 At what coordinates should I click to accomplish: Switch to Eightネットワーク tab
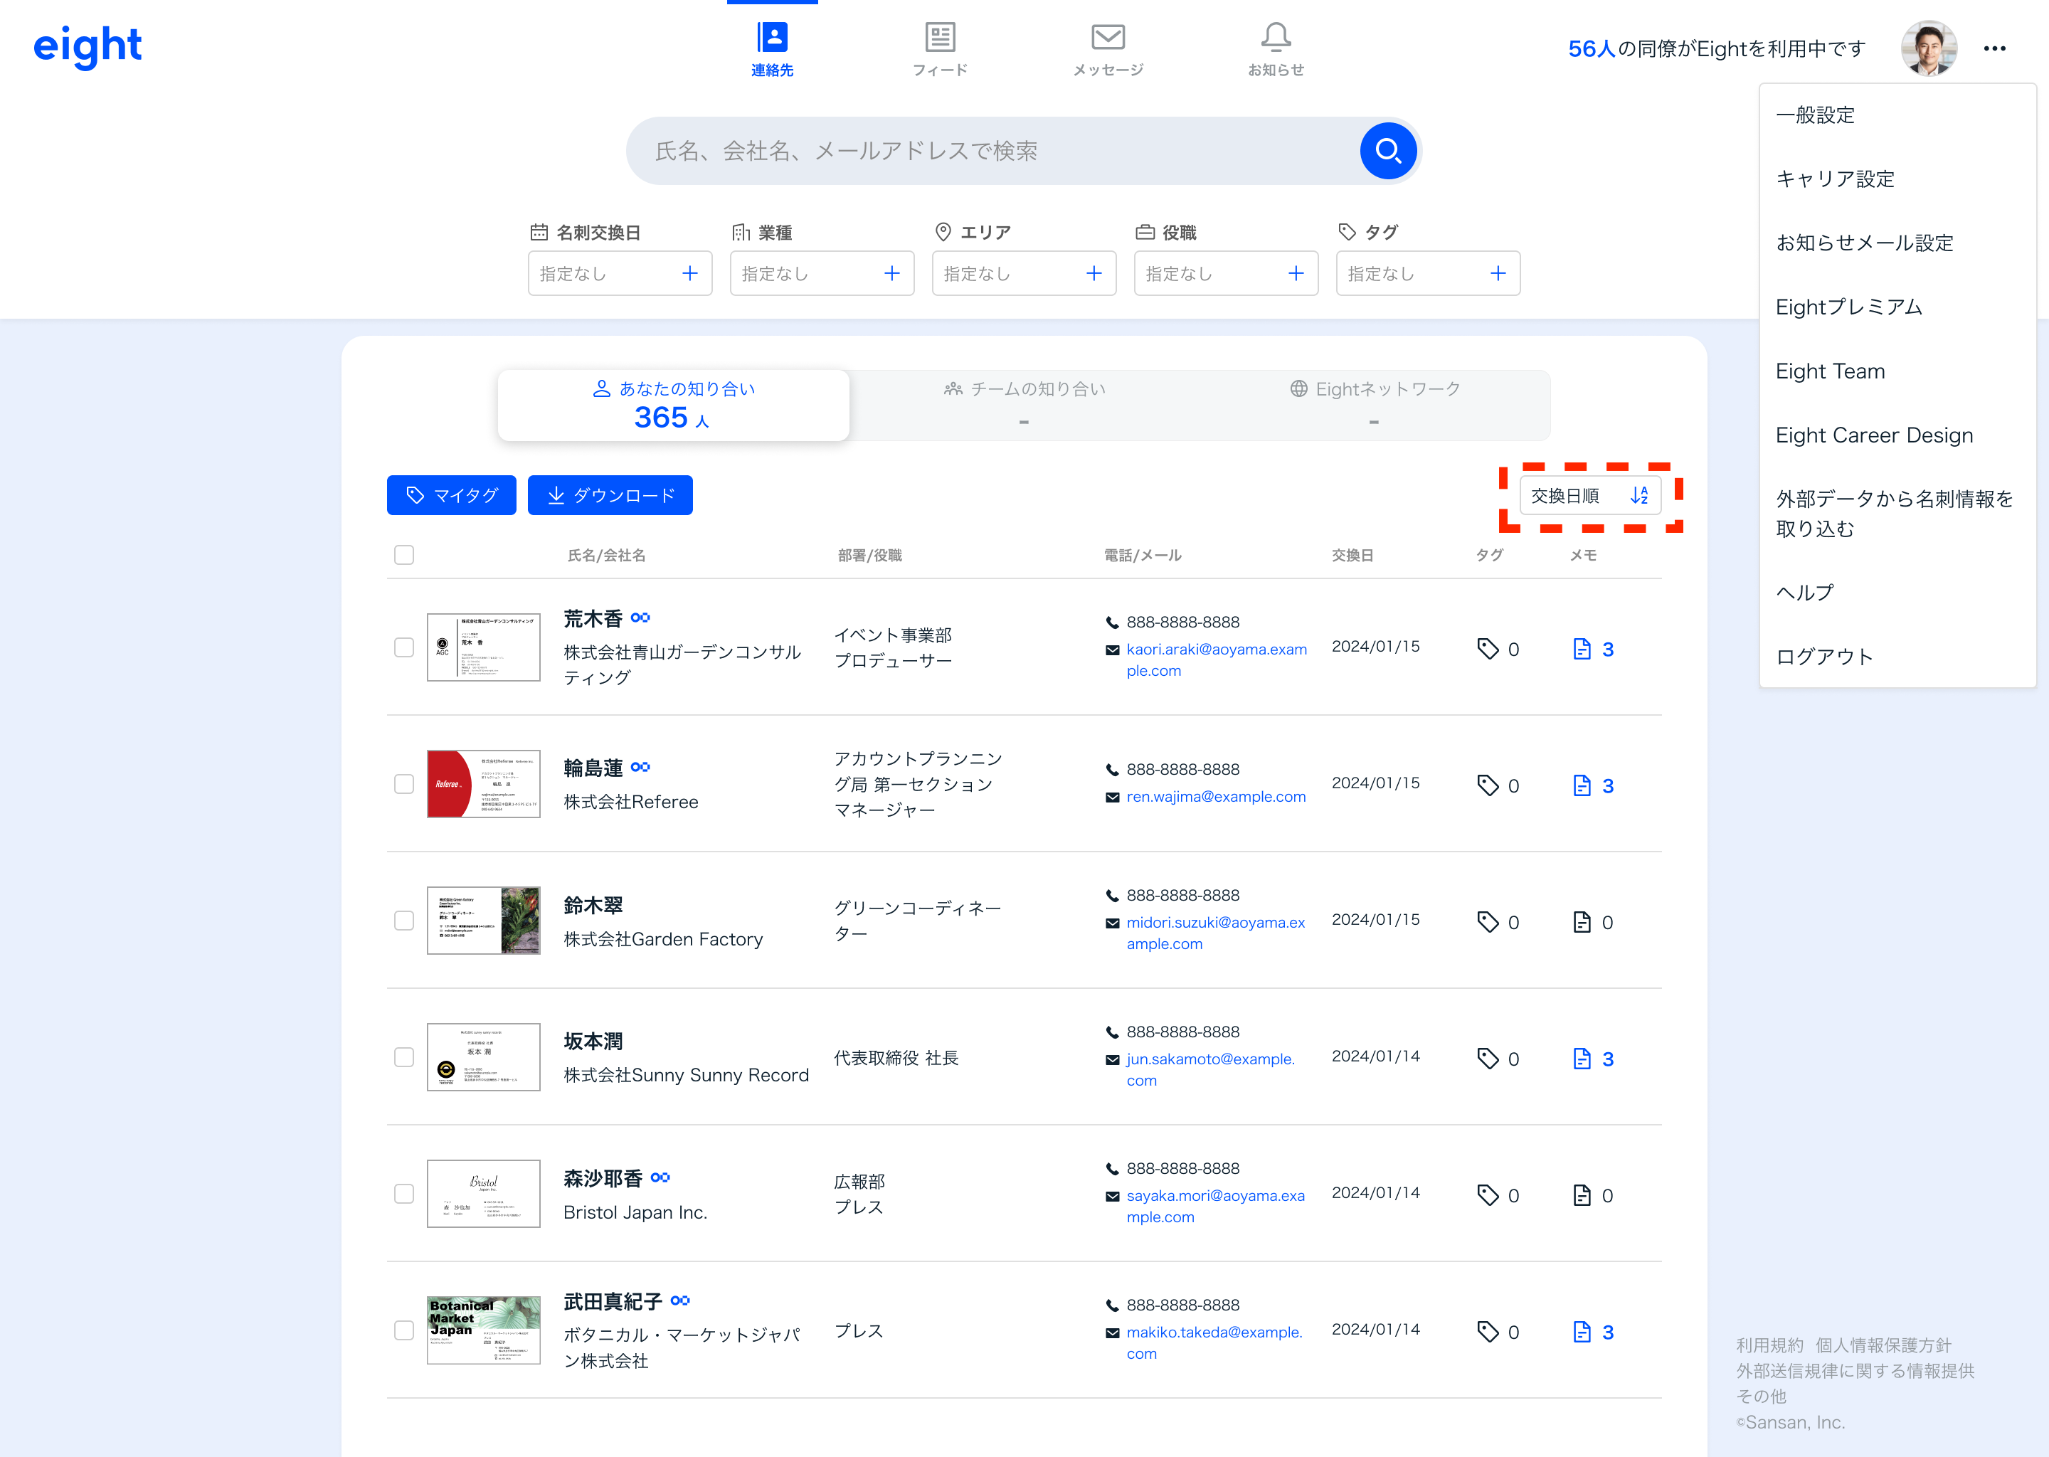click(1375, 406)
